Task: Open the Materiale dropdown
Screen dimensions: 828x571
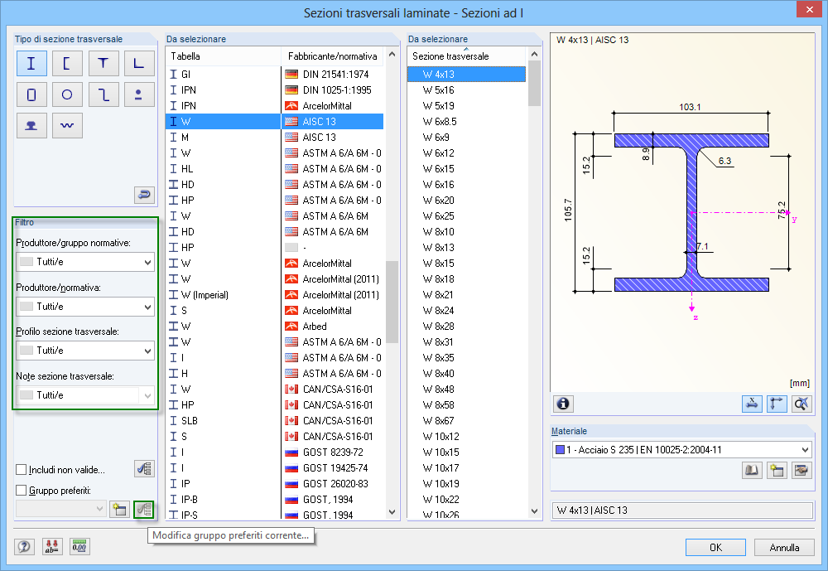Action: pos(681,450)
